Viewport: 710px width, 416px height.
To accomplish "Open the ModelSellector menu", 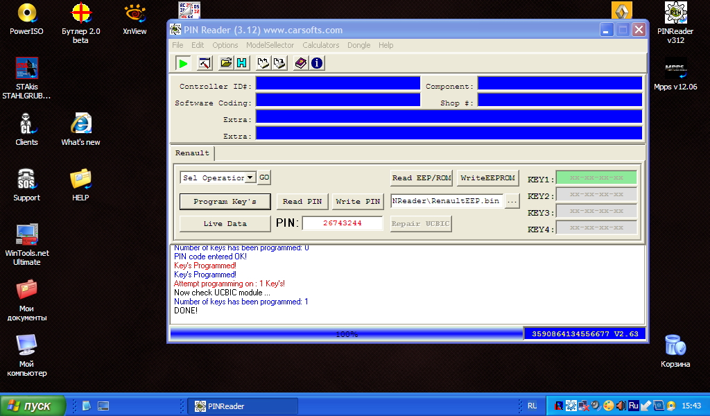I will click(270, 45).
